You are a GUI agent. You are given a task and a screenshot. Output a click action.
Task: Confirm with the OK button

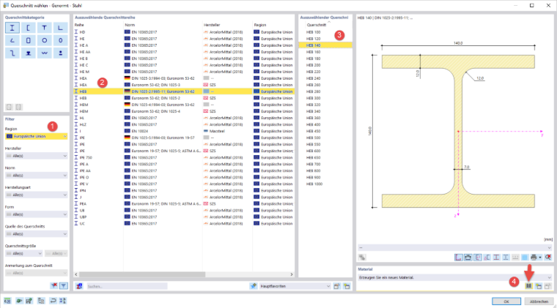click(506, 301)
